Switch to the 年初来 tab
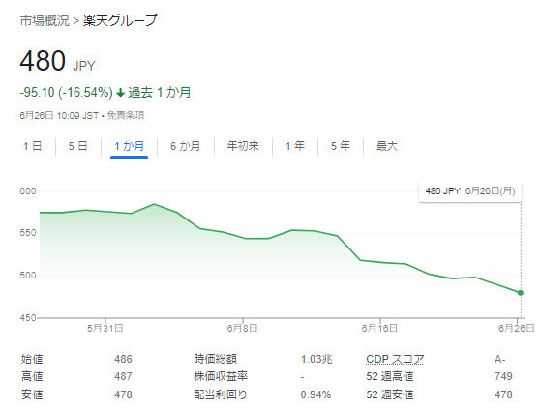 pyautogui.click(x=243, y=146)
